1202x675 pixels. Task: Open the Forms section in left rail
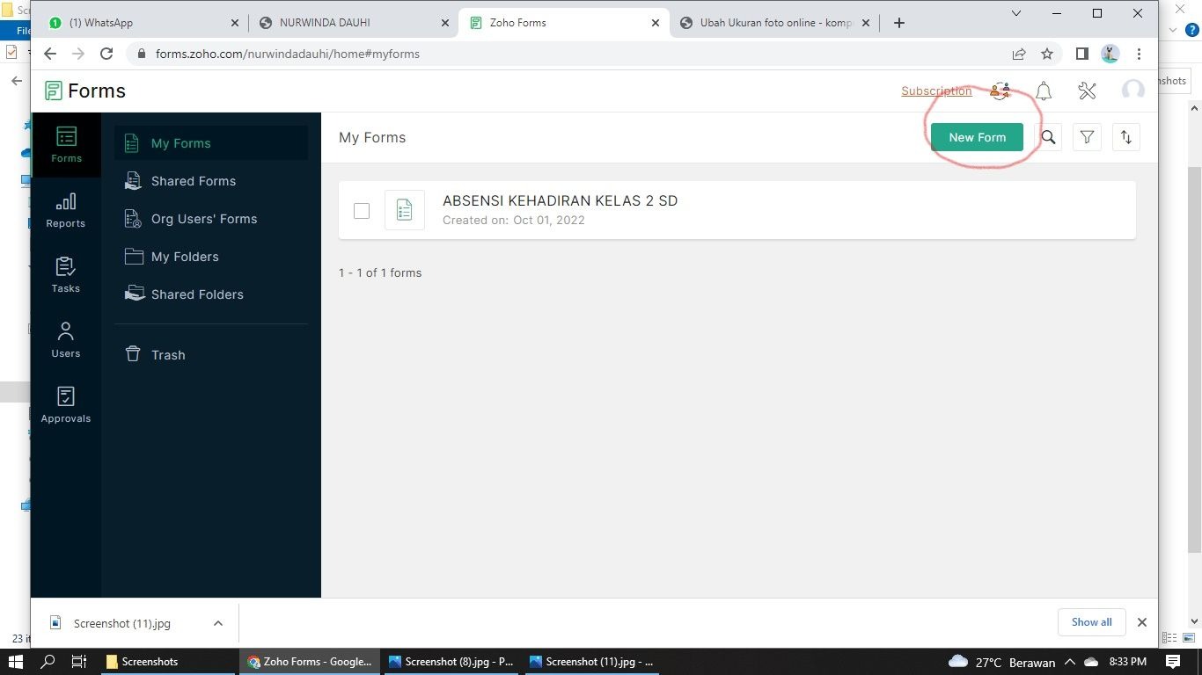point(66,145)
